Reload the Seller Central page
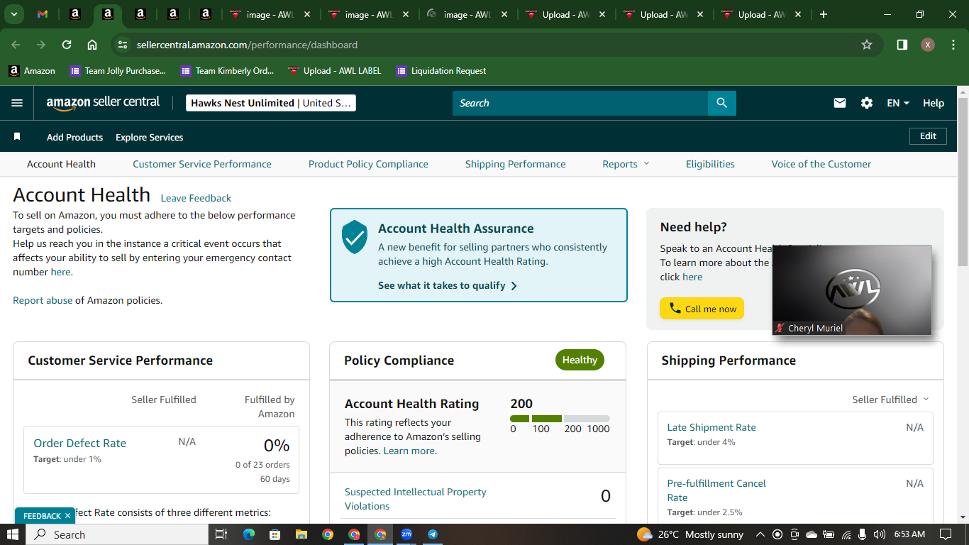This screenshot has width=969, height=545. coord(67,45)
